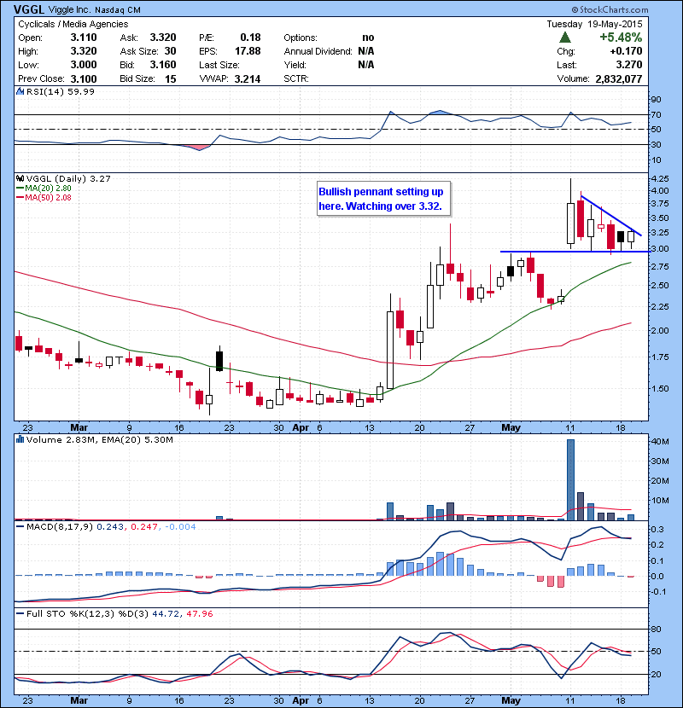This screenshot has width=683, height=708.
Task: Select the Bid Size value 15
Action: (170, 78)
